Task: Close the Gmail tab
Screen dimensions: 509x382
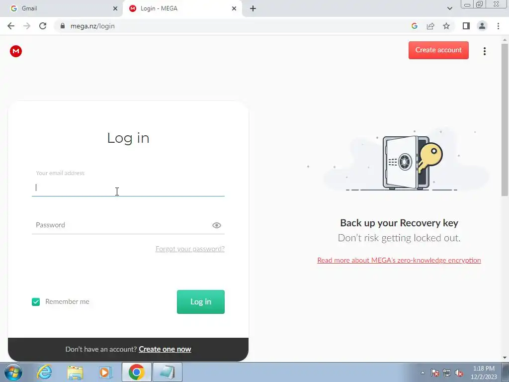Action: 115,8
